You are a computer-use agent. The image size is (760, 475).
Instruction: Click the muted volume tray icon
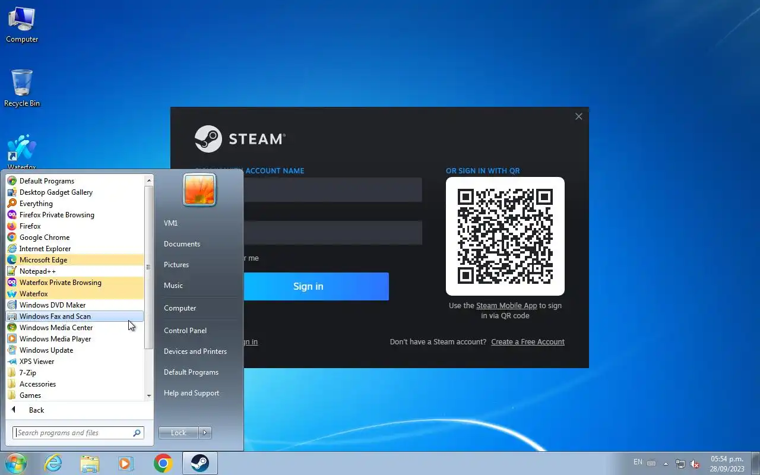click(x=695, y=464)
